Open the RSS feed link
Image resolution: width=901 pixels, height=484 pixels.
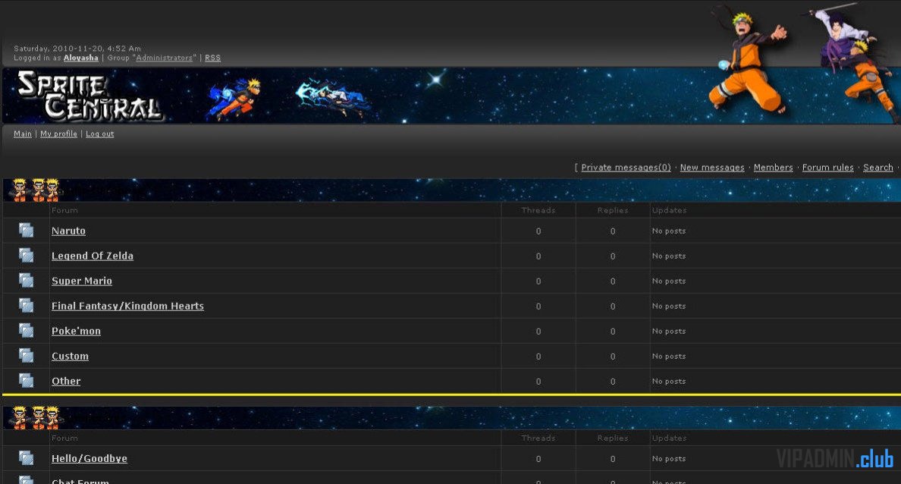[x=212, y=58]
